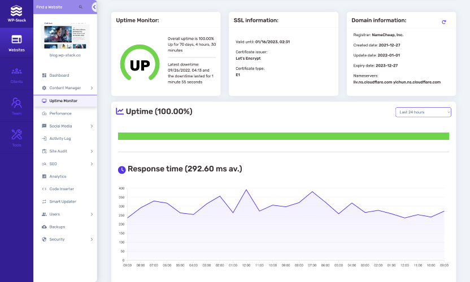
Task: Click the Users people icon
Action: pyautogui.click(x=45, y=214)
